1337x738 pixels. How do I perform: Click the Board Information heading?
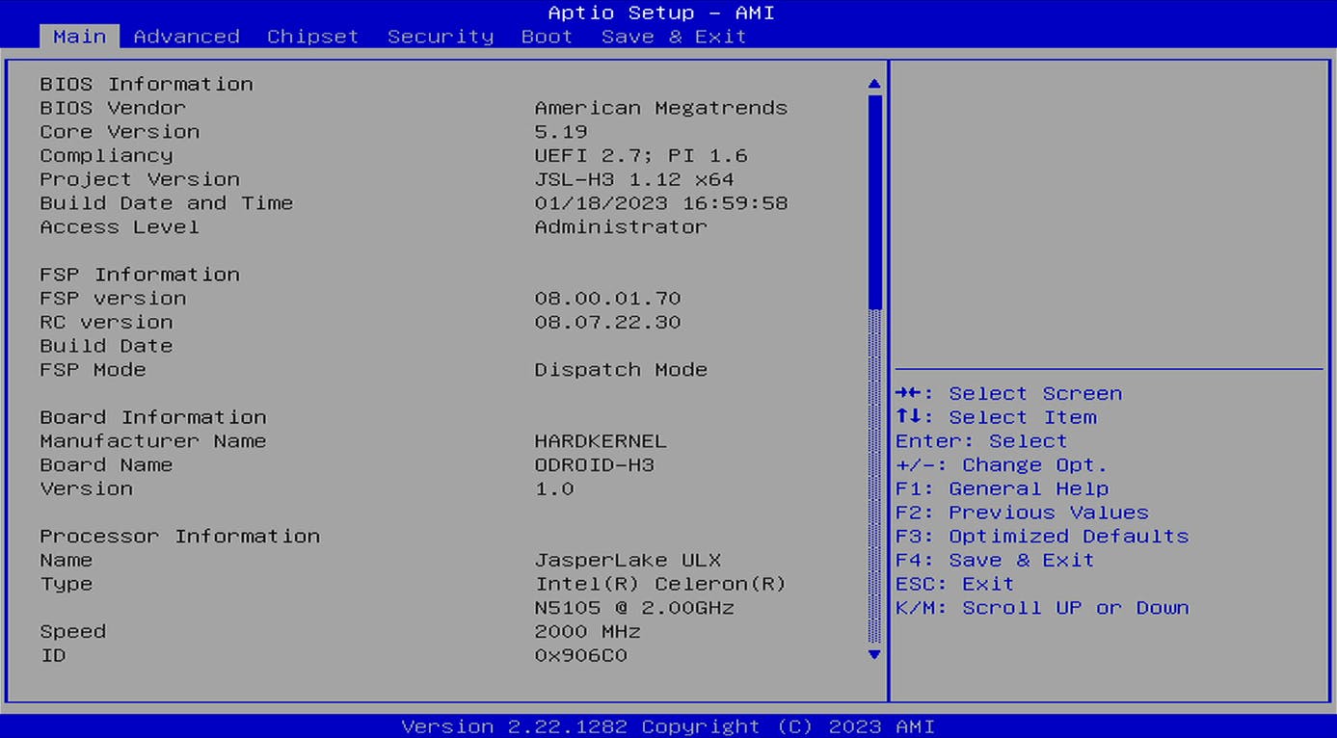[x=152, y=417]
